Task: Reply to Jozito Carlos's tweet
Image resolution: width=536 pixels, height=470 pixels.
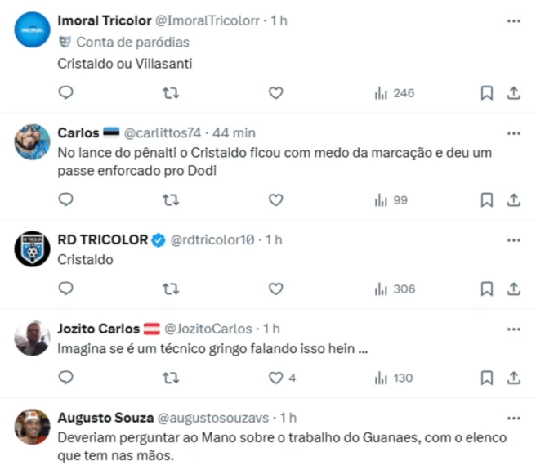Action: coord(67,378)
